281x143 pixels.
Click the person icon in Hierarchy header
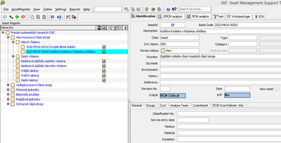click(99, 28)
